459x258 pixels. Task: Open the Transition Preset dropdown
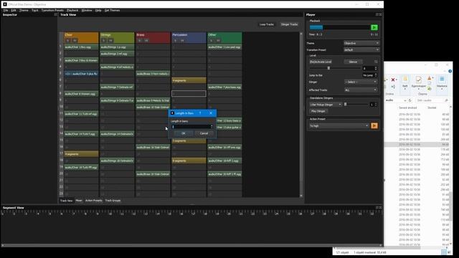(361, 50)
